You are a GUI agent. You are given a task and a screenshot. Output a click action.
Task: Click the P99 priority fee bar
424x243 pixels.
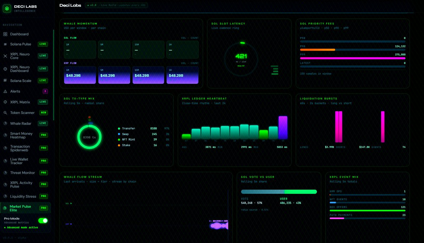coord(353,58)
